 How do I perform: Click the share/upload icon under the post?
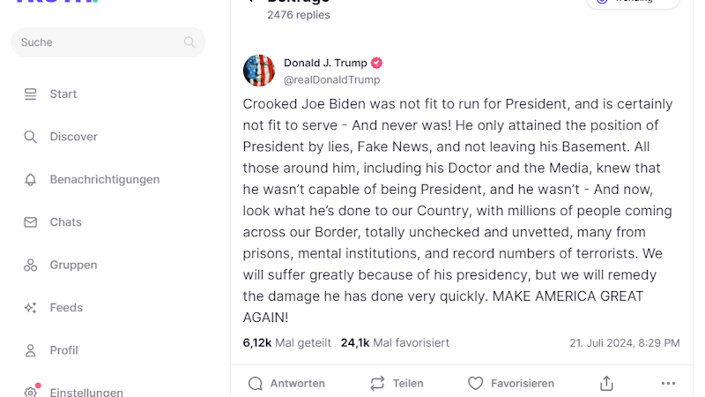pyautogui.click(x=606, y=383)
